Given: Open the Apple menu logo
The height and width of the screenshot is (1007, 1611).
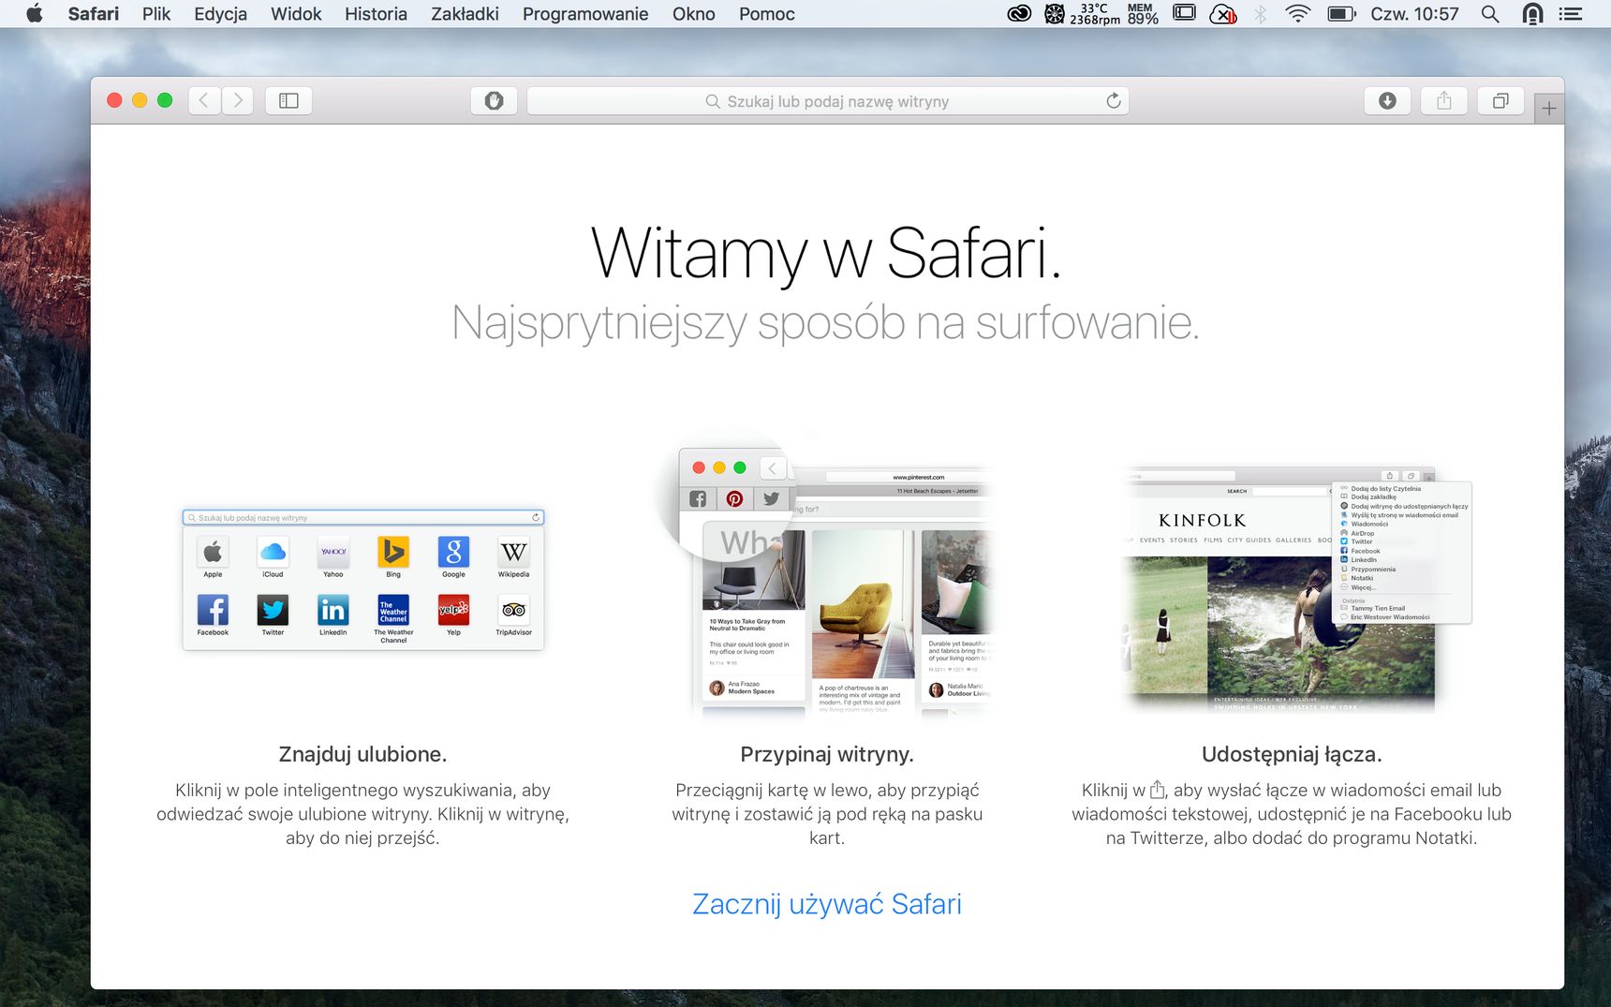Looking at the screenshot, I should coord(34,13).
